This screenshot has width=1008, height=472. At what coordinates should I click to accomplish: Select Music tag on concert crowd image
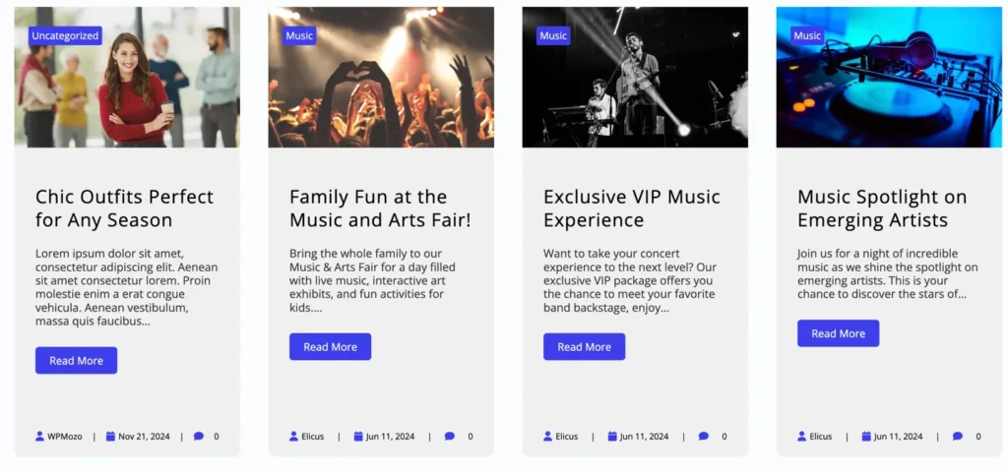click(299, 36)
